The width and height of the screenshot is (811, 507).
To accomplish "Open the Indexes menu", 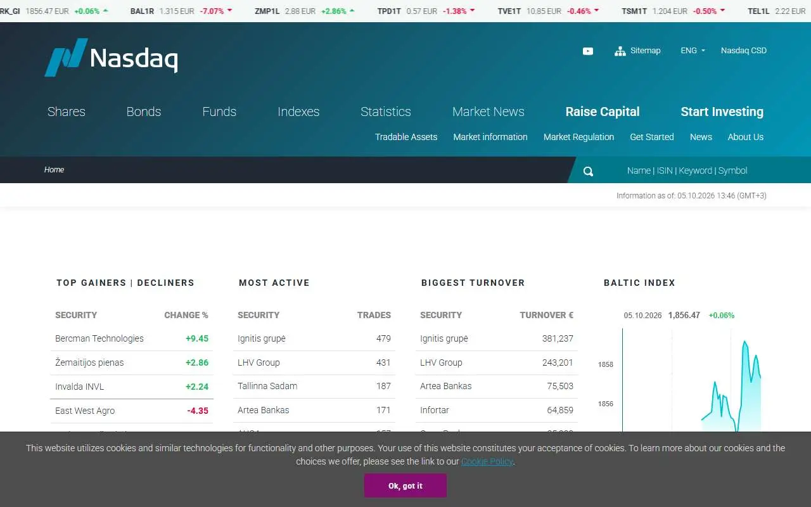I will coord(298,112).
